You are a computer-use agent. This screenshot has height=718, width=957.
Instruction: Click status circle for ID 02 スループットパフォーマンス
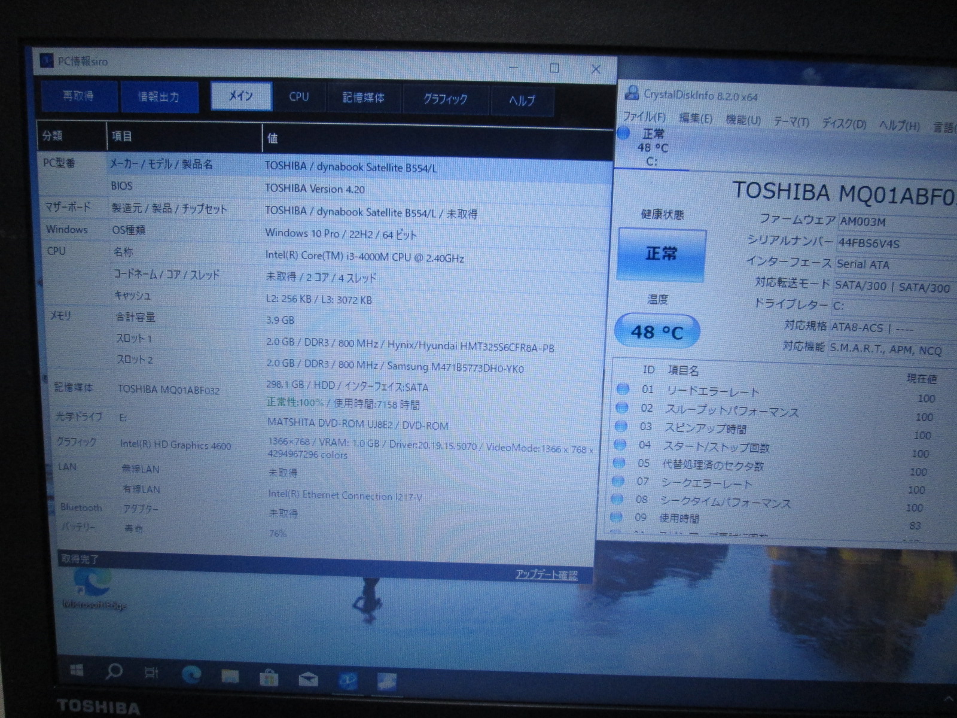[622, 407]
